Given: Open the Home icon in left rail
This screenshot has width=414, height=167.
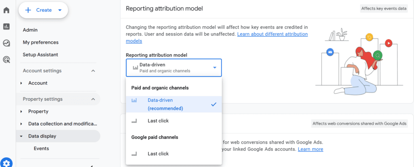Looking at the screenshot, I should coord(6,10).
